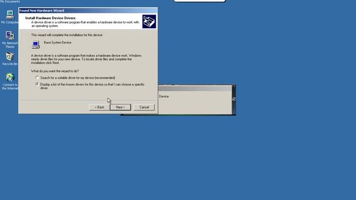Click the Base System Device icon

point(36,44)
